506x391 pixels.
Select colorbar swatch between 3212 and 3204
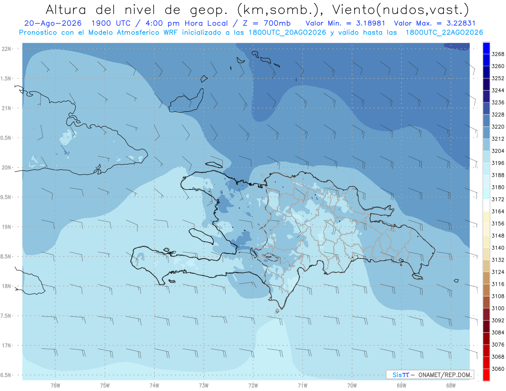point(486,145)
